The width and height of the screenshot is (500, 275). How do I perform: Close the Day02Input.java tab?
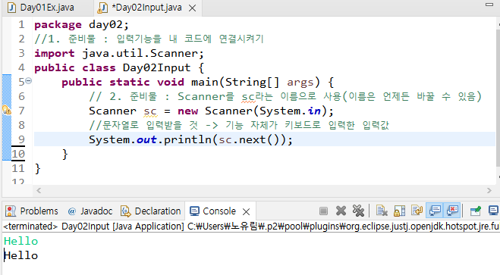[x=192, y=8]
